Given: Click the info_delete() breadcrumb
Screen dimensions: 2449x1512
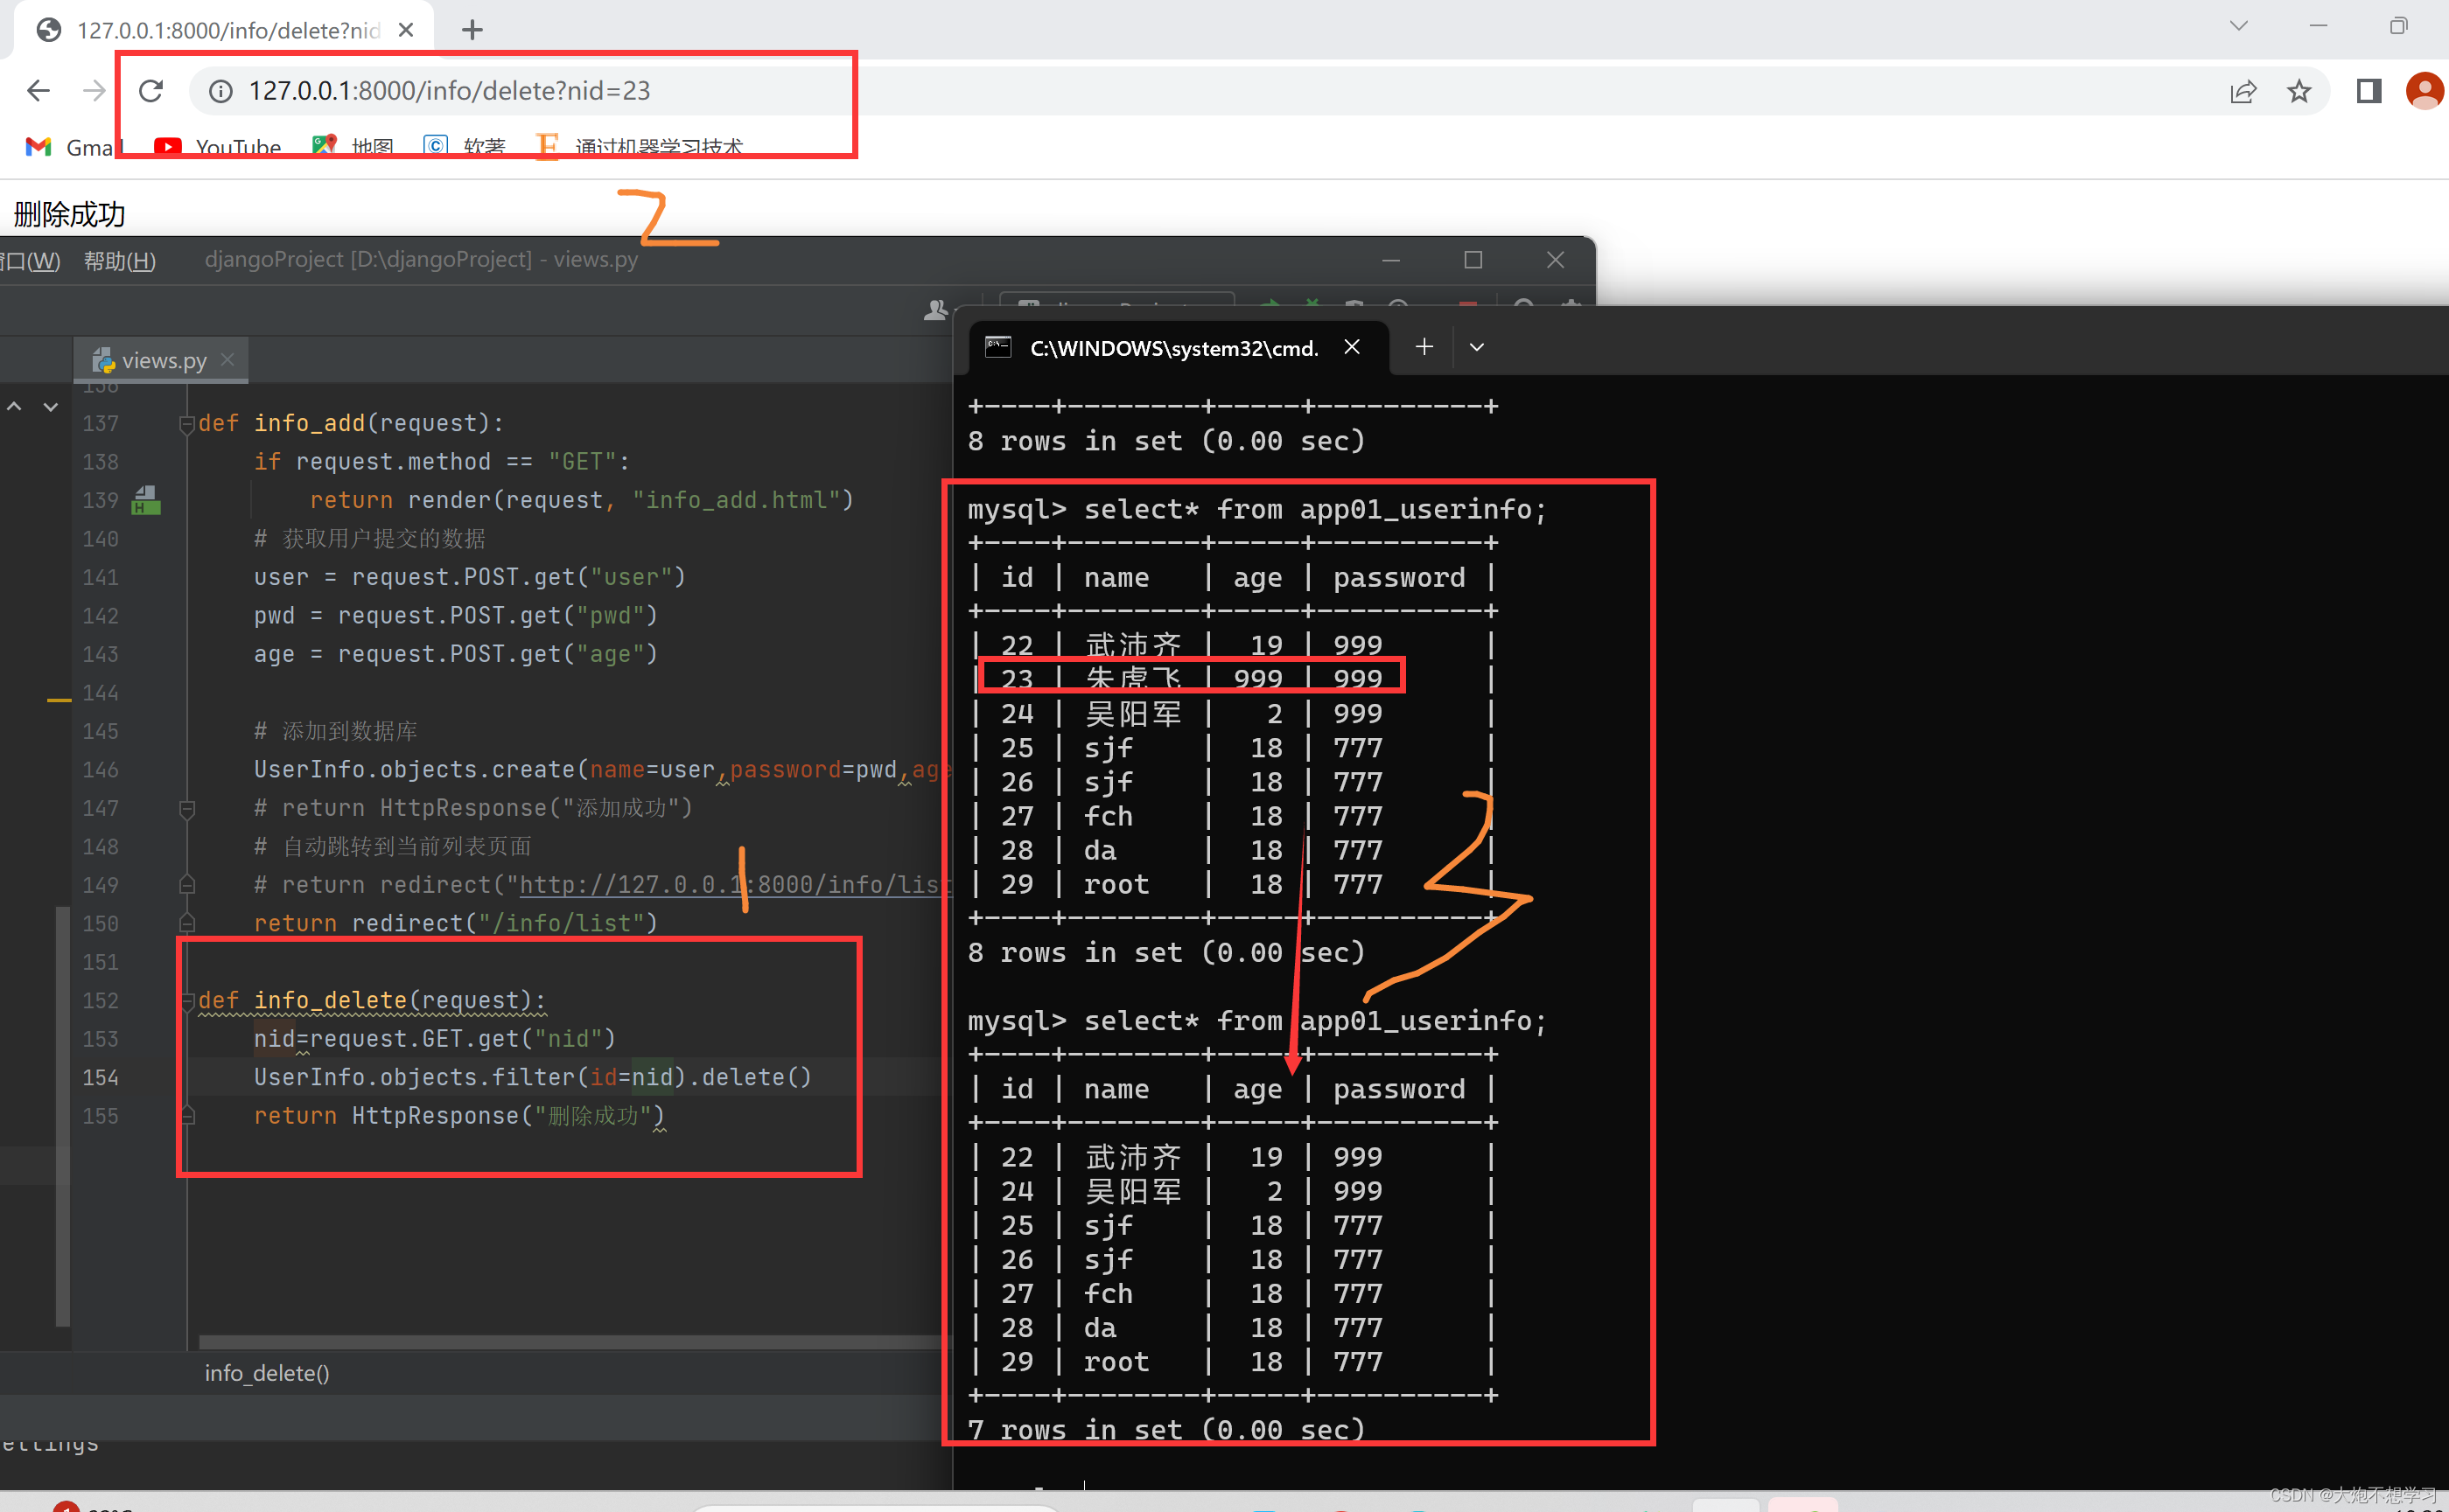Looking at the screenshot, I should pos(267,1373).
